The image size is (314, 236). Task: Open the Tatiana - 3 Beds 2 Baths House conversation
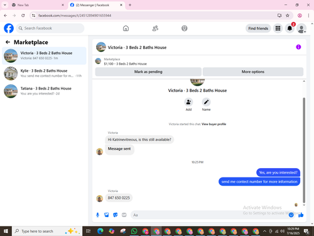pos(44,91)
